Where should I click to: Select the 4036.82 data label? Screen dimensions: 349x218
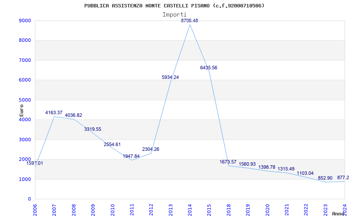pos(73,116)
